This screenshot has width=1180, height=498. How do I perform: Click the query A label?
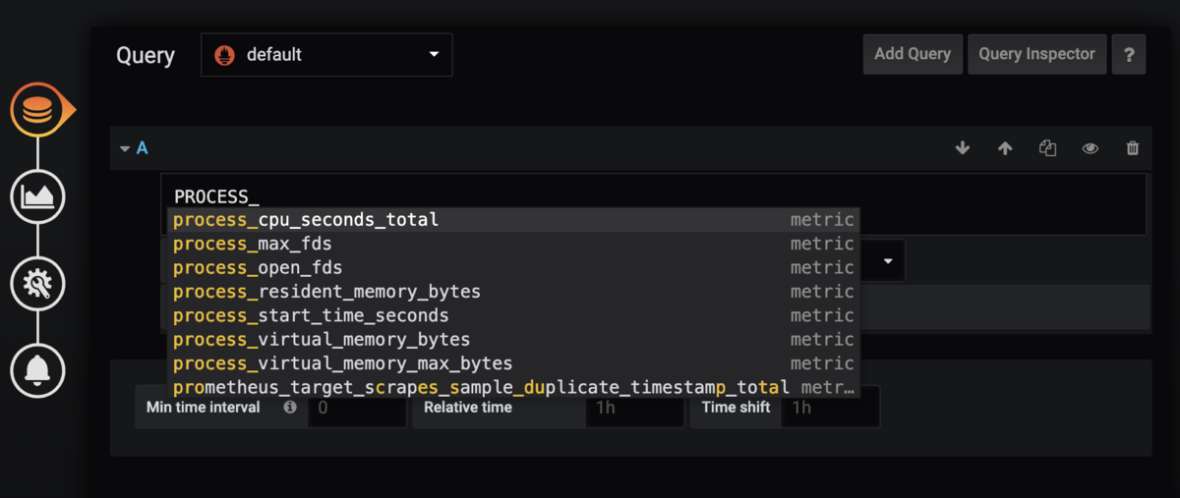[142, 148]
